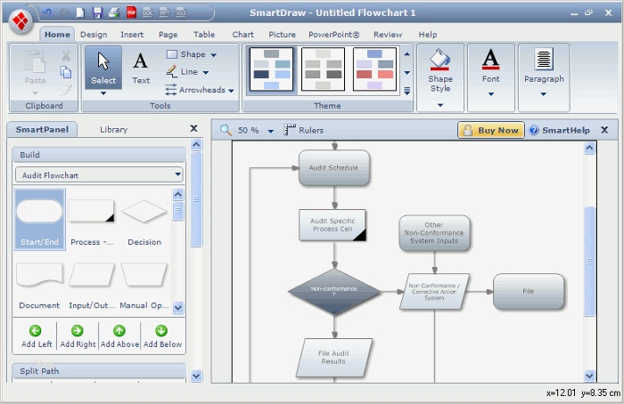Viewport: 624px width, 404px height.
Task: Select the Audit Schedule shape on canvas
Action: pos(334,167)
